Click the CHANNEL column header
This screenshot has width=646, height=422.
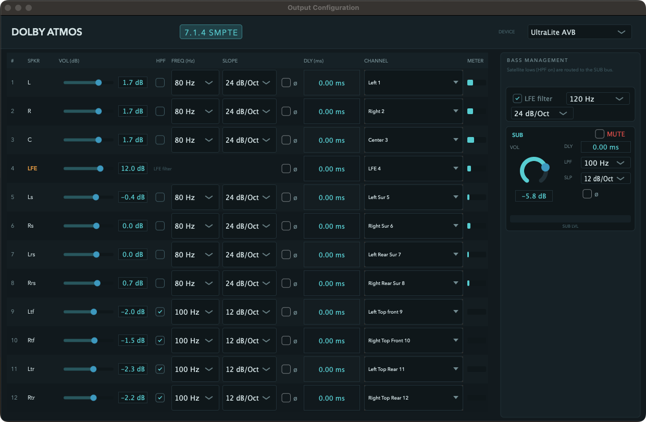(x=376, y=61)
